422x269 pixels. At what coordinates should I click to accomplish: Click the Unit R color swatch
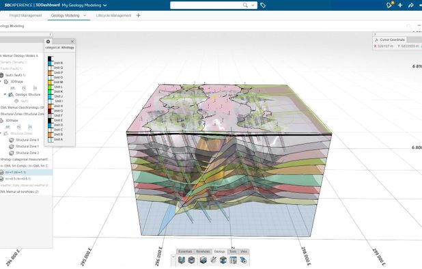[x=50, y=63]
